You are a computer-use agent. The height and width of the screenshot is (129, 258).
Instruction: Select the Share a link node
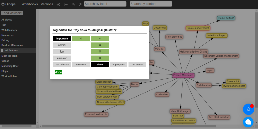233,81
